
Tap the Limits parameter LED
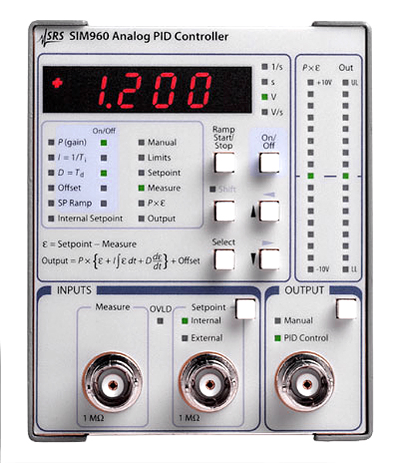pyautogui.click(x=141, y=157)
